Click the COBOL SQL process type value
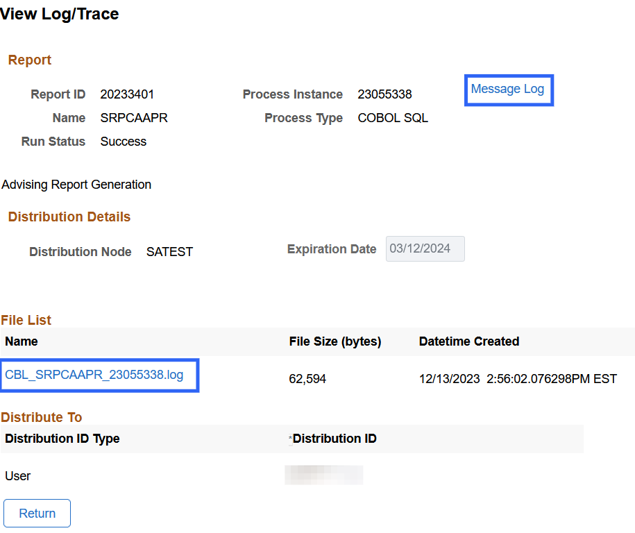Viewport: 635px width, 533px height. [x=393, y=118]
